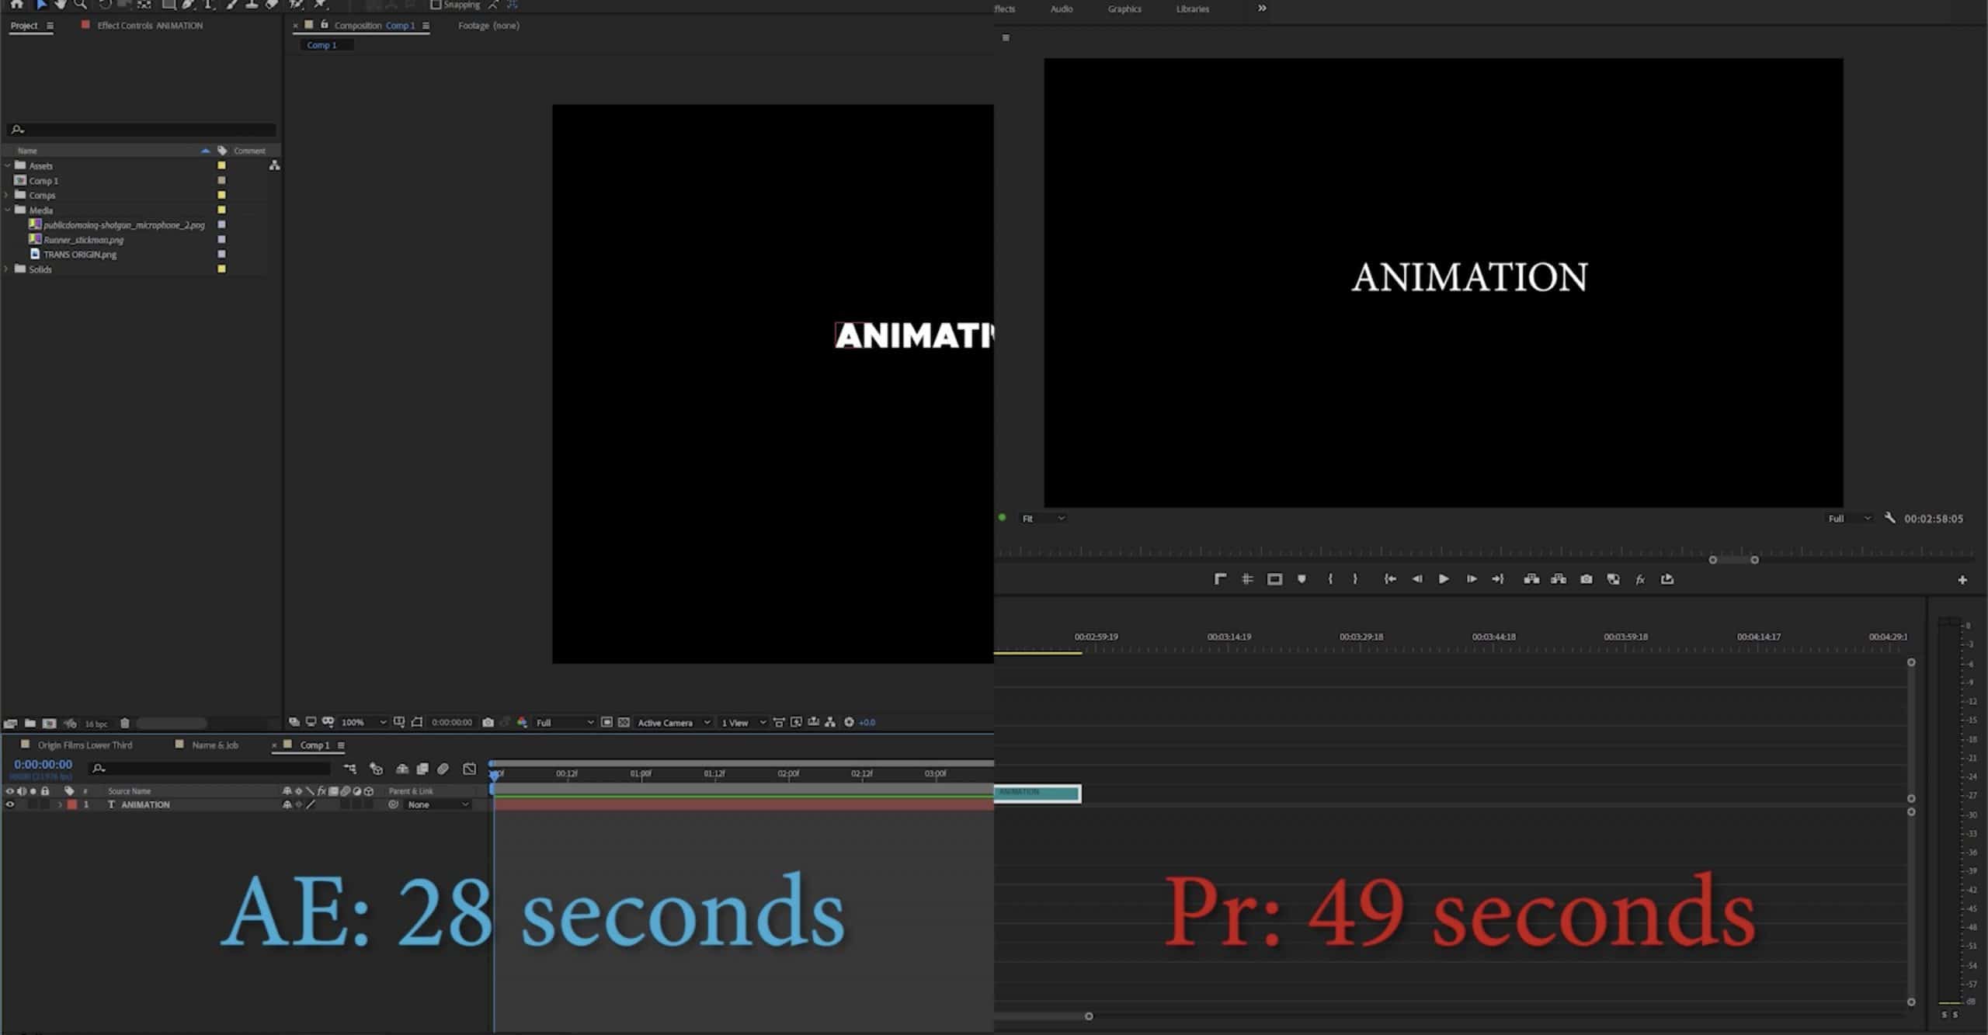The image size is (1988, 1035).
Task: Open the Project panel hamburger menu
Action: tap(50, 26)
